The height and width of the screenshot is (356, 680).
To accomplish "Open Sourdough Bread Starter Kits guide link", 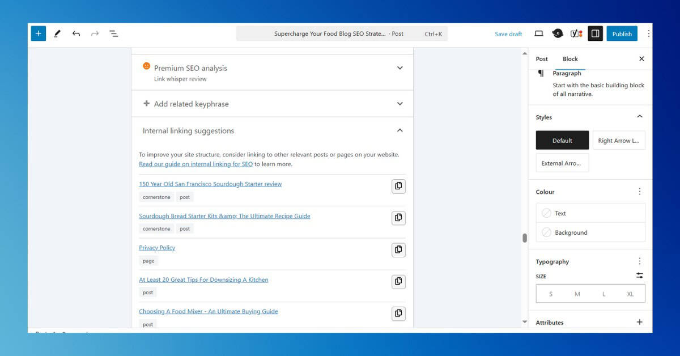I will 224,216.
